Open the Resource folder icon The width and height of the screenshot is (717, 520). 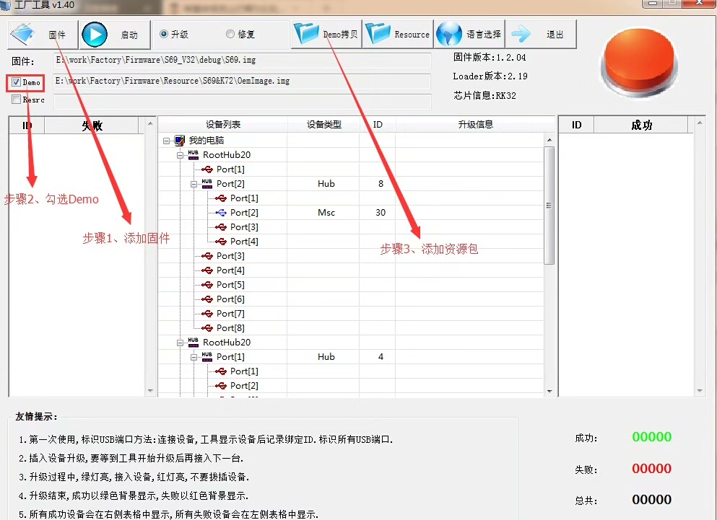coord(378,34)
